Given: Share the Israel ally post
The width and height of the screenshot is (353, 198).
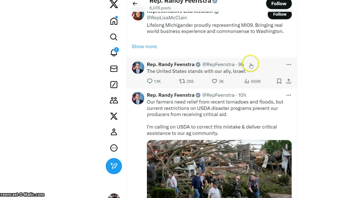Looking at the screenshot, I should 288,81.
